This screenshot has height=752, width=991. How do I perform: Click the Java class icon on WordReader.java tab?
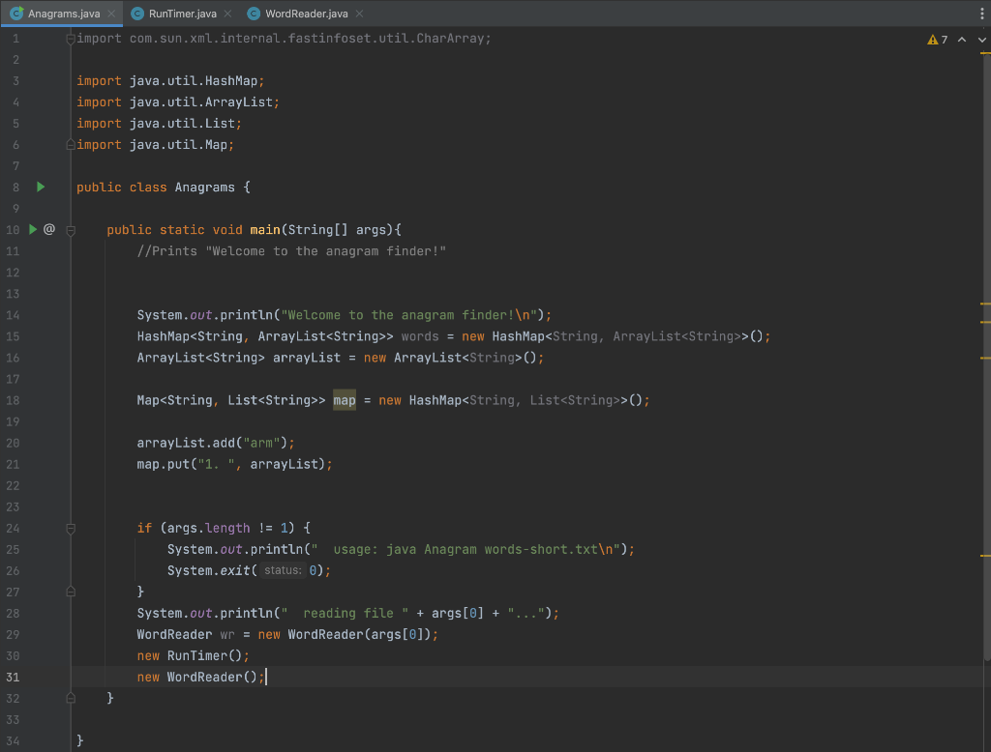click(254, 14)
